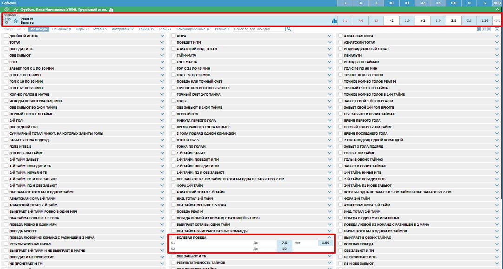503x269 pixels.
Task: Tick the ГОНКА ПО ГОЛАМ checkbox
Action: coord(173,146)
